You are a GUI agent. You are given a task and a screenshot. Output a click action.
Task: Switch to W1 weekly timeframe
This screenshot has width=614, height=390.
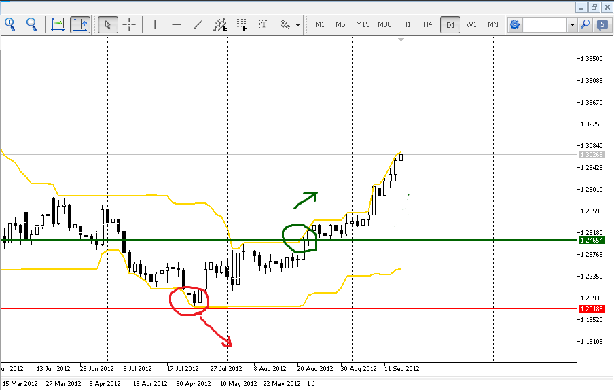click(471, 24)
